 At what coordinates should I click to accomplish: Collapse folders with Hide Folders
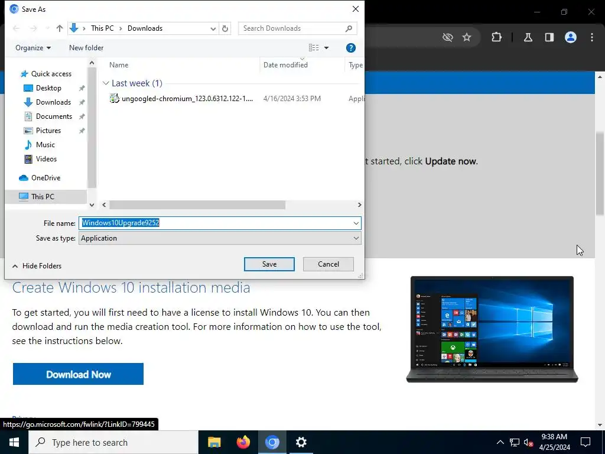pos(37,266)
